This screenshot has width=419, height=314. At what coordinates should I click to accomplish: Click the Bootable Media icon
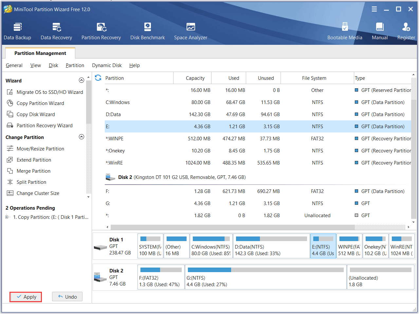[x=345, y=27]
